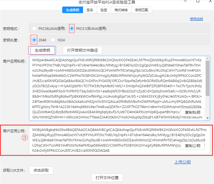
Task: Click the 商户应用私钥 label
Action: 14,61
